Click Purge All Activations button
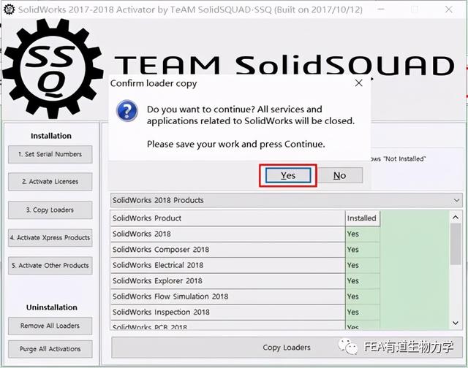This screenshot has width=468, height=368. pyautogui.click(x=50, y=349)
